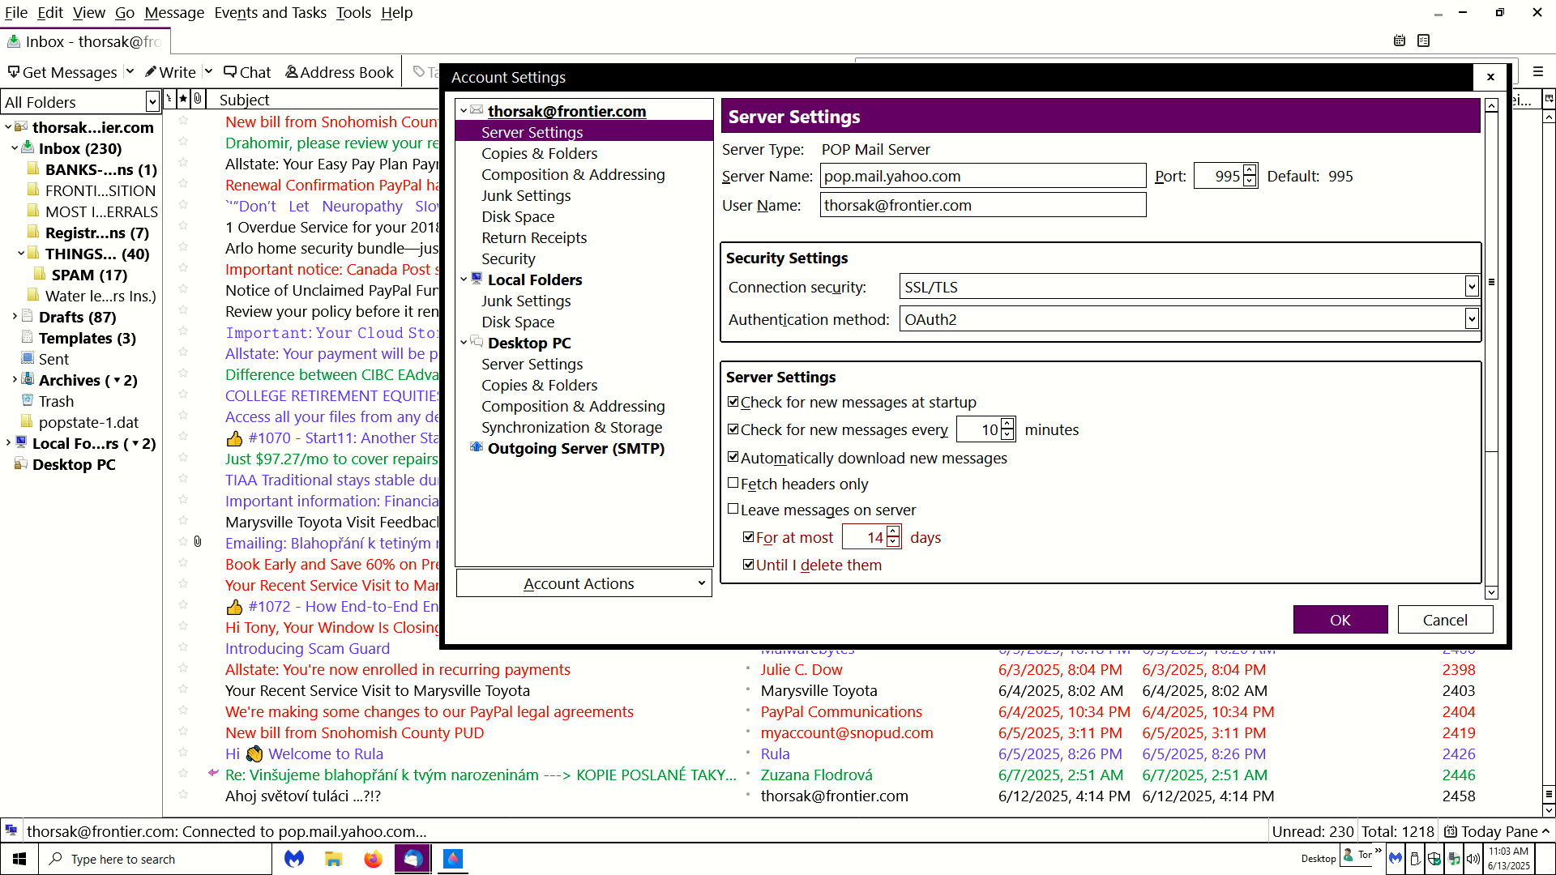Collapse thorsak@frontier.com in Account Settings tree
Viewport: 1556px width, 875px height.
[x=464, y=111]
